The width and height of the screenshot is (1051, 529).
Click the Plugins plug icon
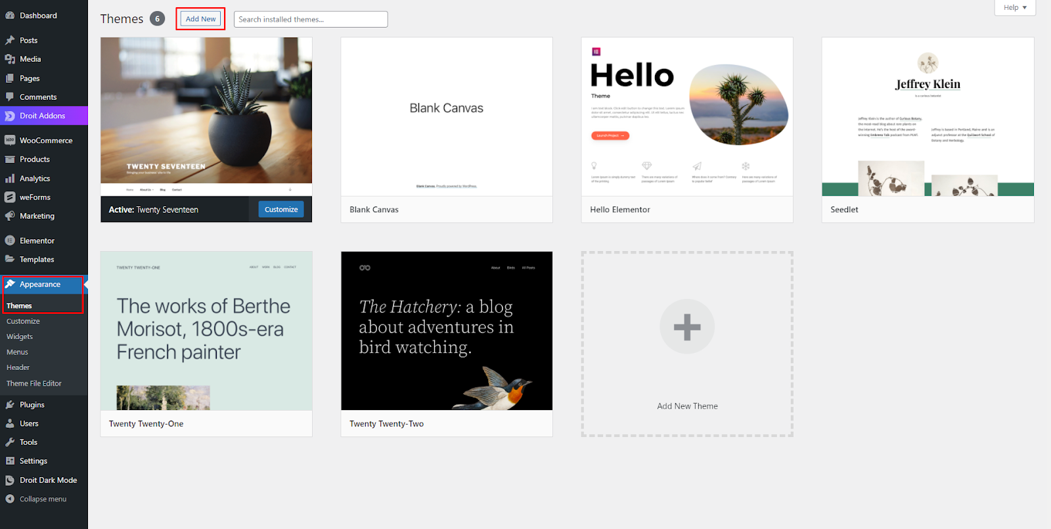(10, 405)
